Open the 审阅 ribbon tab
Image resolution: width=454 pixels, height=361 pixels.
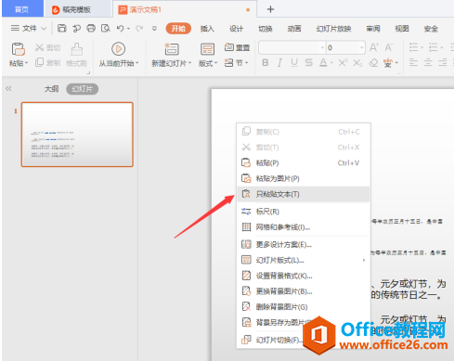coord(373,29)
